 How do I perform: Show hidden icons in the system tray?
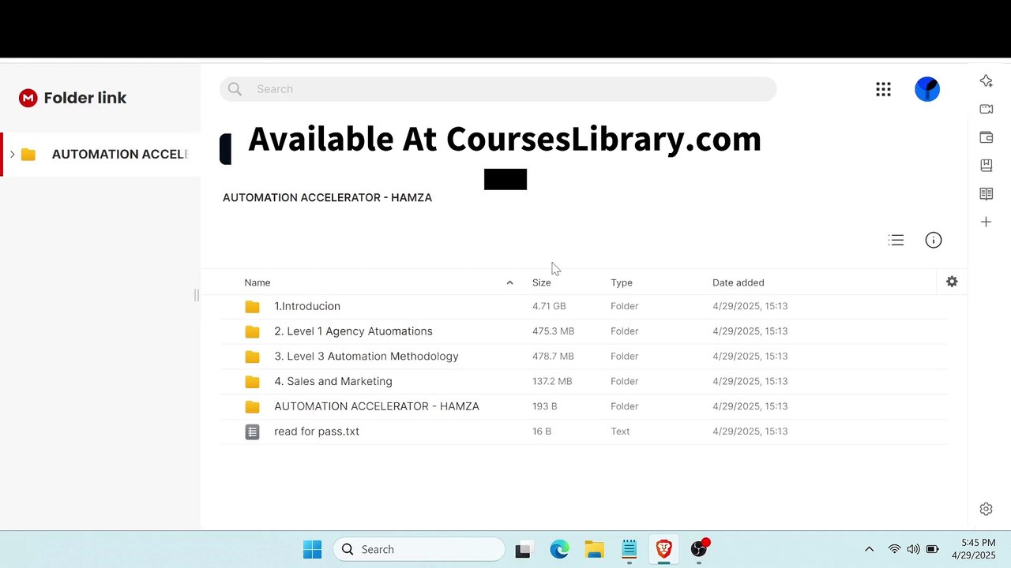tap(869, 549)
